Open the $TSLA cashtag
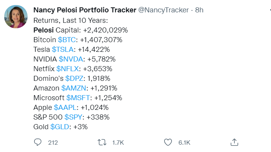This screenshot has width=271, height=152. [63, 50]
